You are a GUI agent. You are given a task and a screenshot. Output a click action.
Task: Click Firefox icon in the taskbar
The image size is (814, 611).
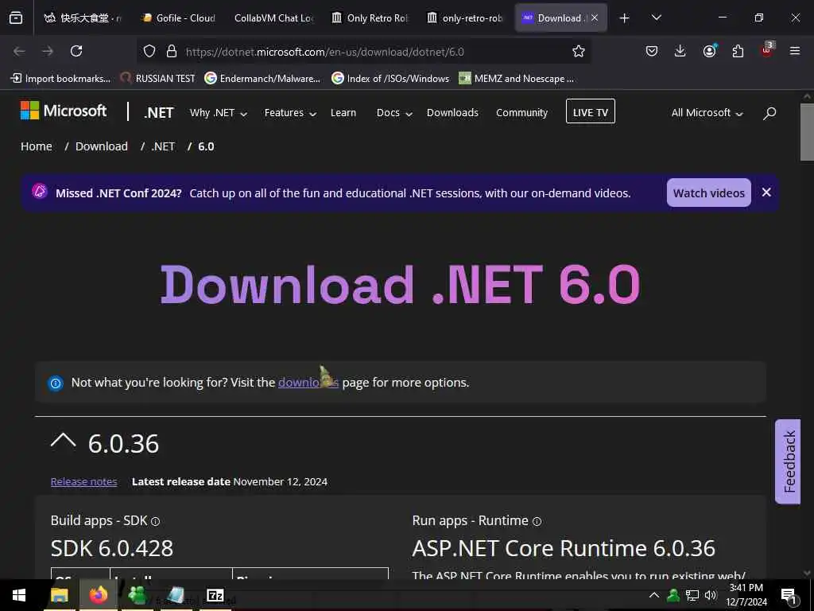98,595
